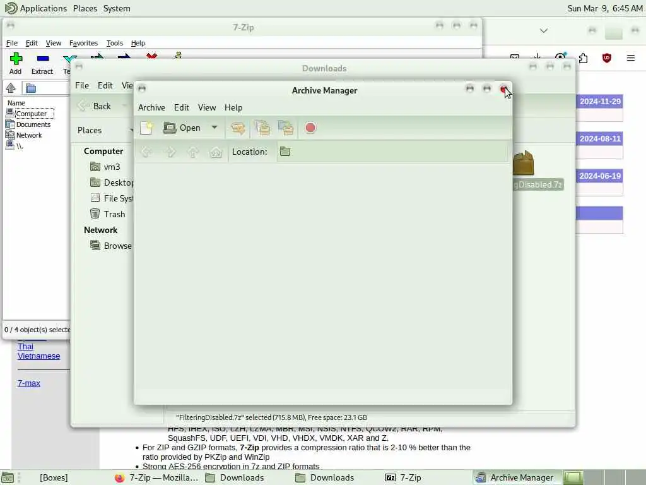
Task: Open the System menu in top panel
Action: pyautogui.click(x=117, y=8)
